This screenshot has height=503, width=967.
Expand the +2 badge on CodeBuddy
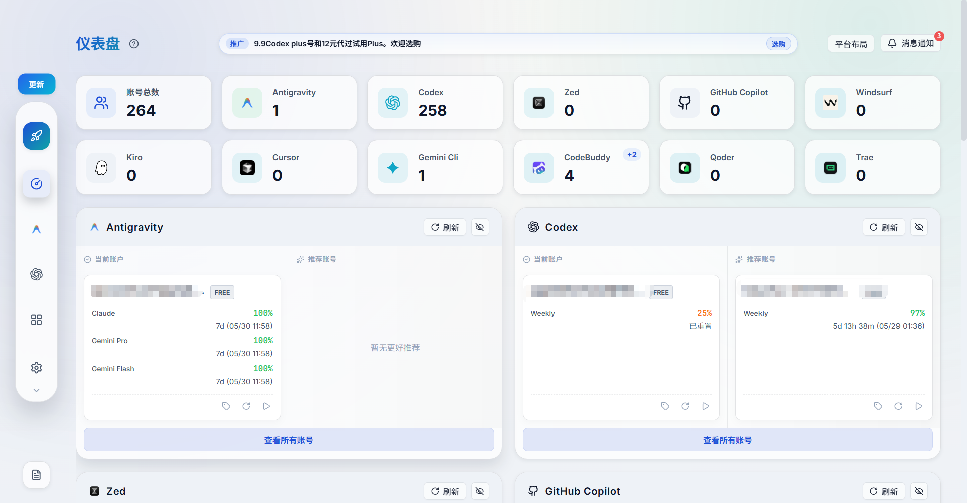[x=632, y=155]
